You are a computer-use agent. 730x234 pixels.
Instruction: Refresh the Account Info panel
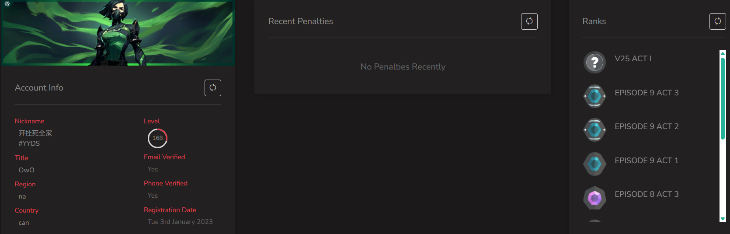point(213,88)
